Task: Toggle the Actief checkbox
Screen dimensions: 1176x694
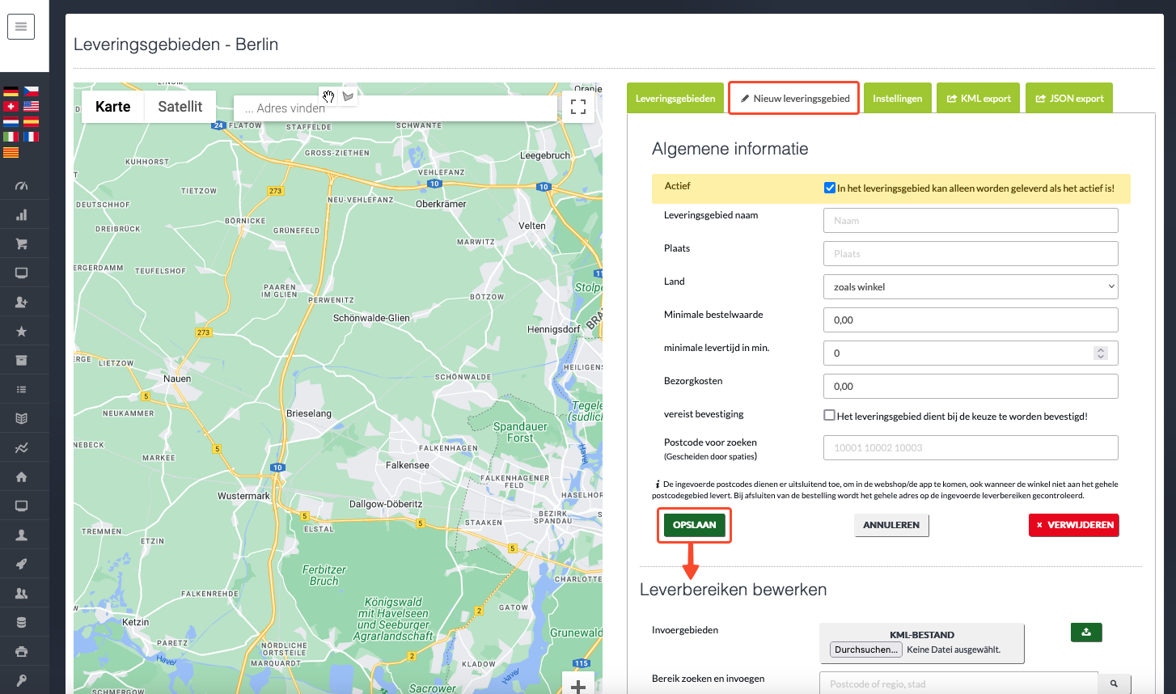Action: click(x=829, y=188)
